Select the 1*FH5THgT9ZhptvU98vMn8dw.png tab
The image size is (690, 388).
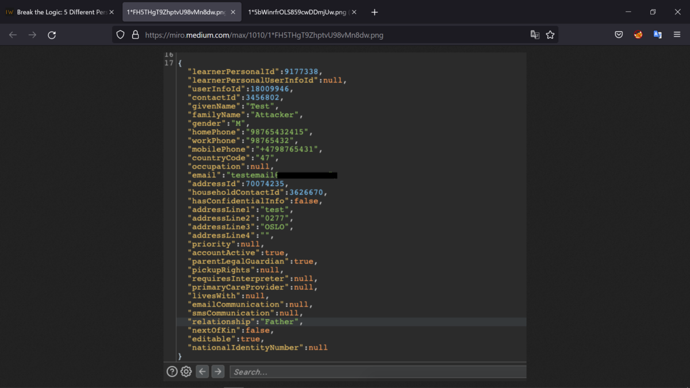pyautogui.click(x=182, y=12)
